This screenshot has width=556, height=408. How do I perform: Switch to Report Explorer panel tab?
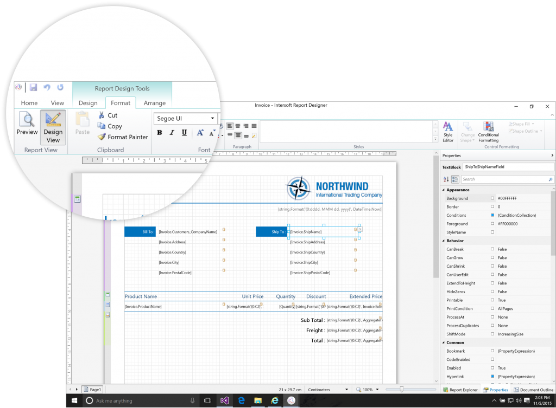(x=460, y=390)
